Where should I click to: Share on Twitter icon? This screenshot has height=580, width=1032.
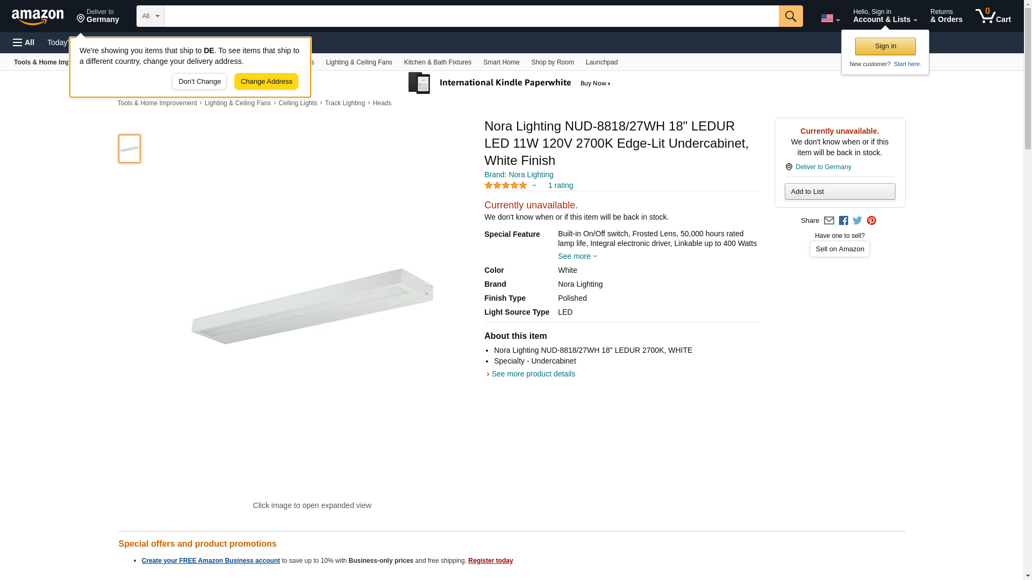pyautogui.click(x=857, y=221)
